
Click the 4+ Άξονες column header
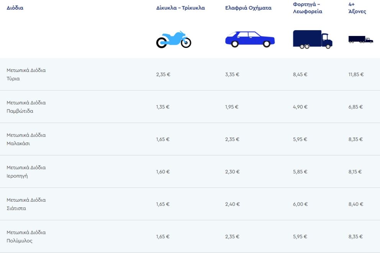[357, 8]
